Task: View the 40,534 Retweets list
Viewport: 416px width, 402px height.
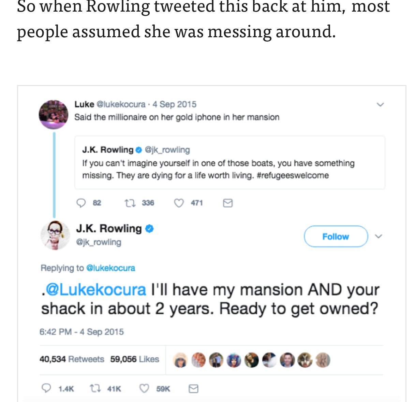Action: point(72,359)
